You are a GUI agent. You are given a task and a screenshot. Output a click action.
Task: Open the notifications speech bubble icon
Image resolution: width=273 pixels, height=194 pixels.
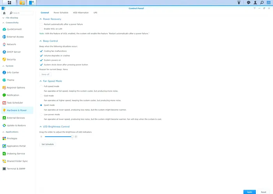pyautogui.click(x=248, y=2)
